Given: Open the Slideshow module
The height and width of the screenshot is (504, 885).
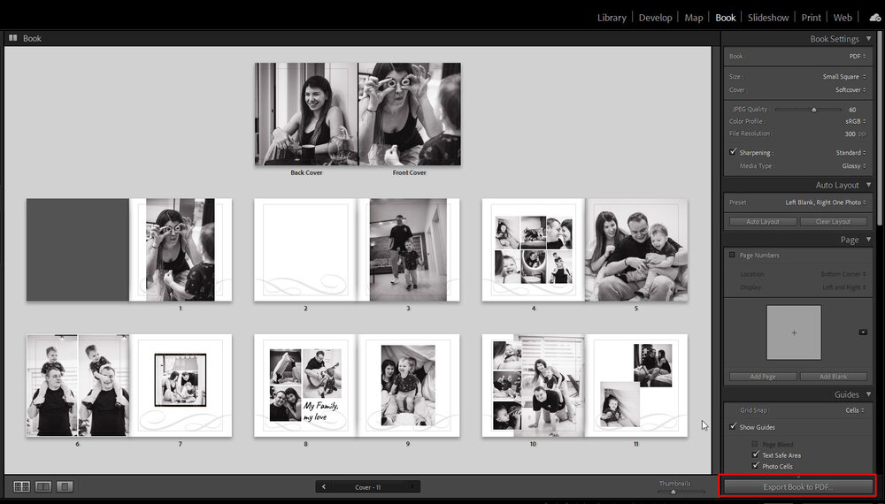Looking at the screenshot, I should click(768, 18).
